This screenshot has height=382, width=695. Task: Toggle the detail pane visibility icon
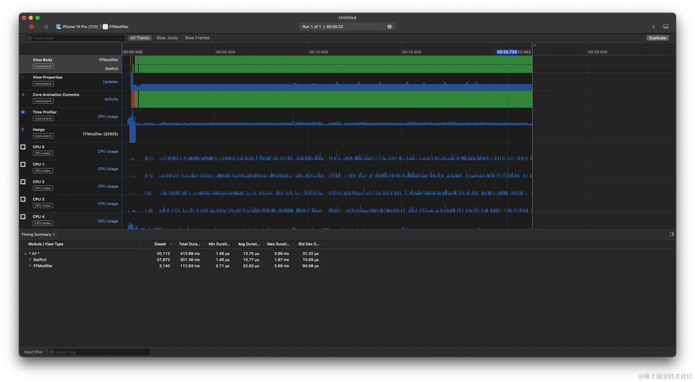pos(666,27)
